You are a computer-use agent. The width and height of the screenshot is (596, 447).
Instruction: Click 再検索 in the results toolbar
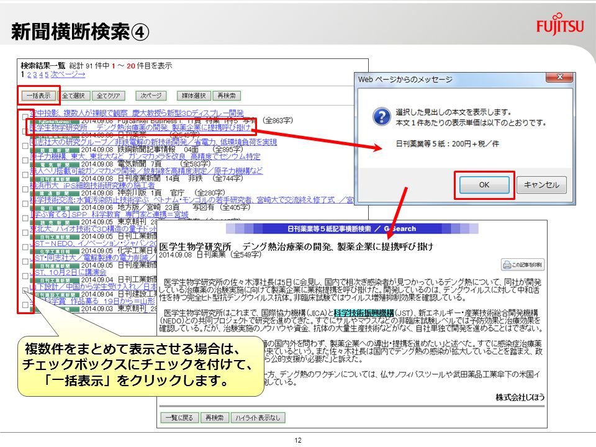(227, 96)
